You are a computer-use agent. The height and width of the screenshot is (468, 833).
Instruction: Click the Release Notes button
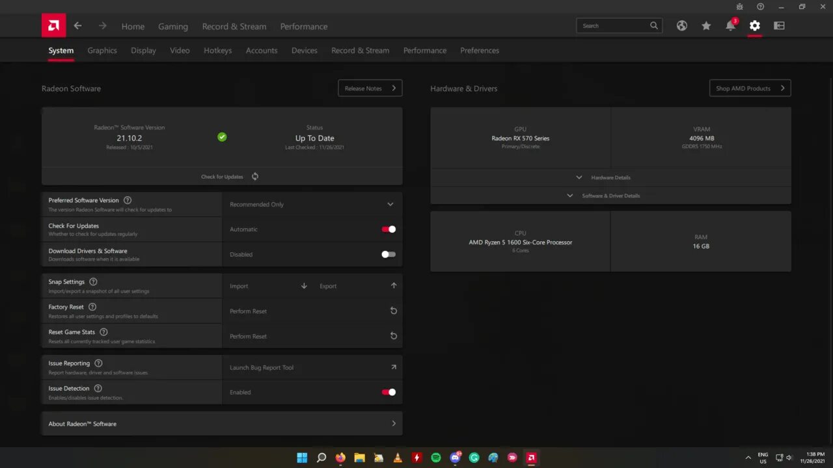coord(370,88)
